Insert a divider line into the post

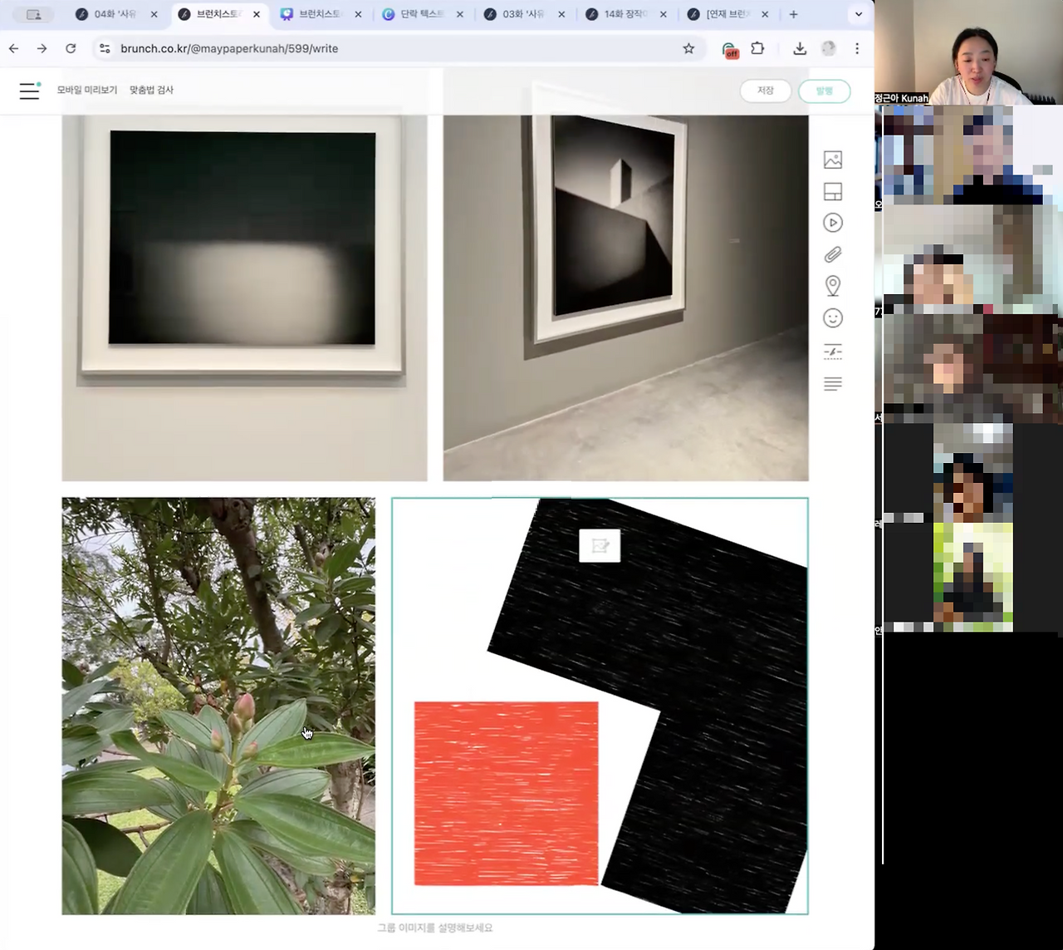(x=833, y=352)
